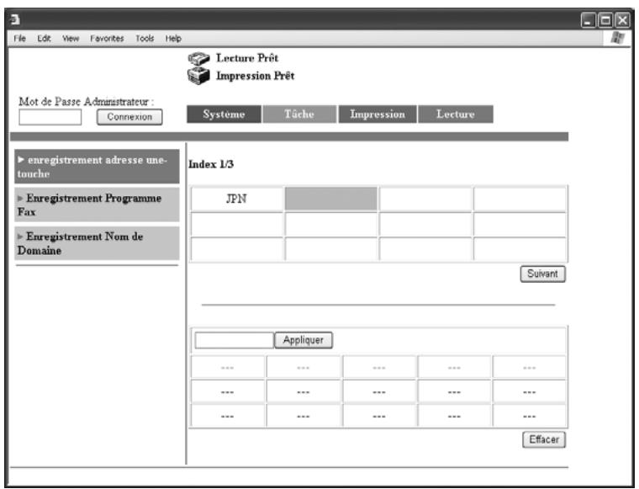Maximize the browser window
The image size is (639, 489).
[605, 20]
